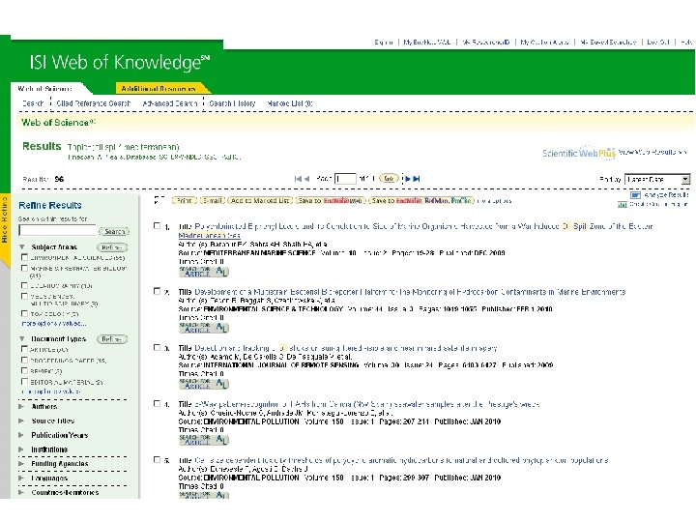Click Add to Marked List button

[x=260, y=201]
